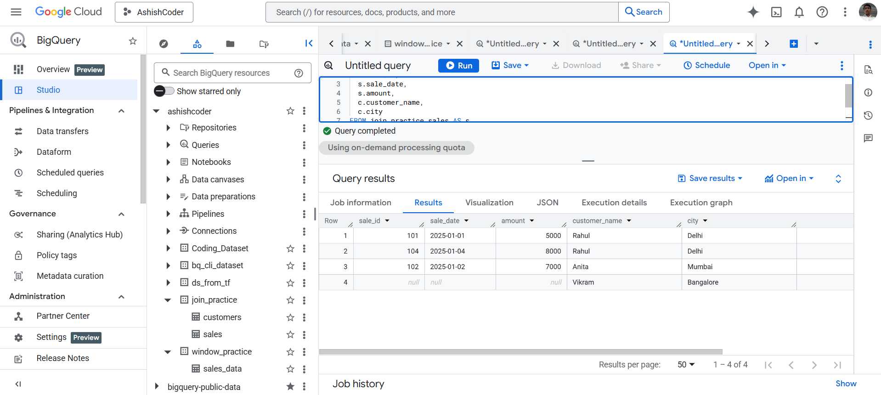Star the sales_data table

tap(290, 369)
